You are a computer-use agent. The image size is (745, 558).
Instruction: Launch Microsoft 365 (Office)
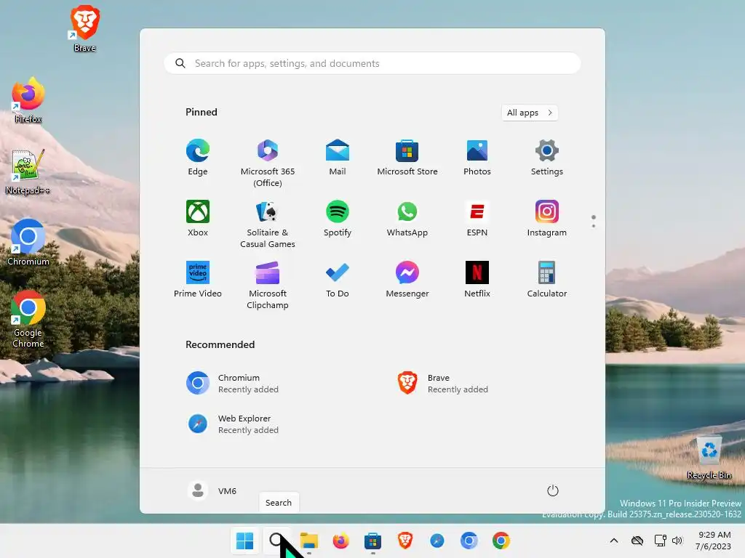268,163
